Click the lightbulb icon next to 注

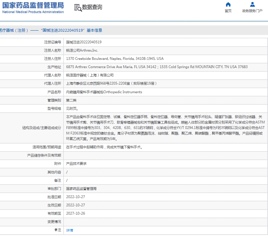(56, 230)
